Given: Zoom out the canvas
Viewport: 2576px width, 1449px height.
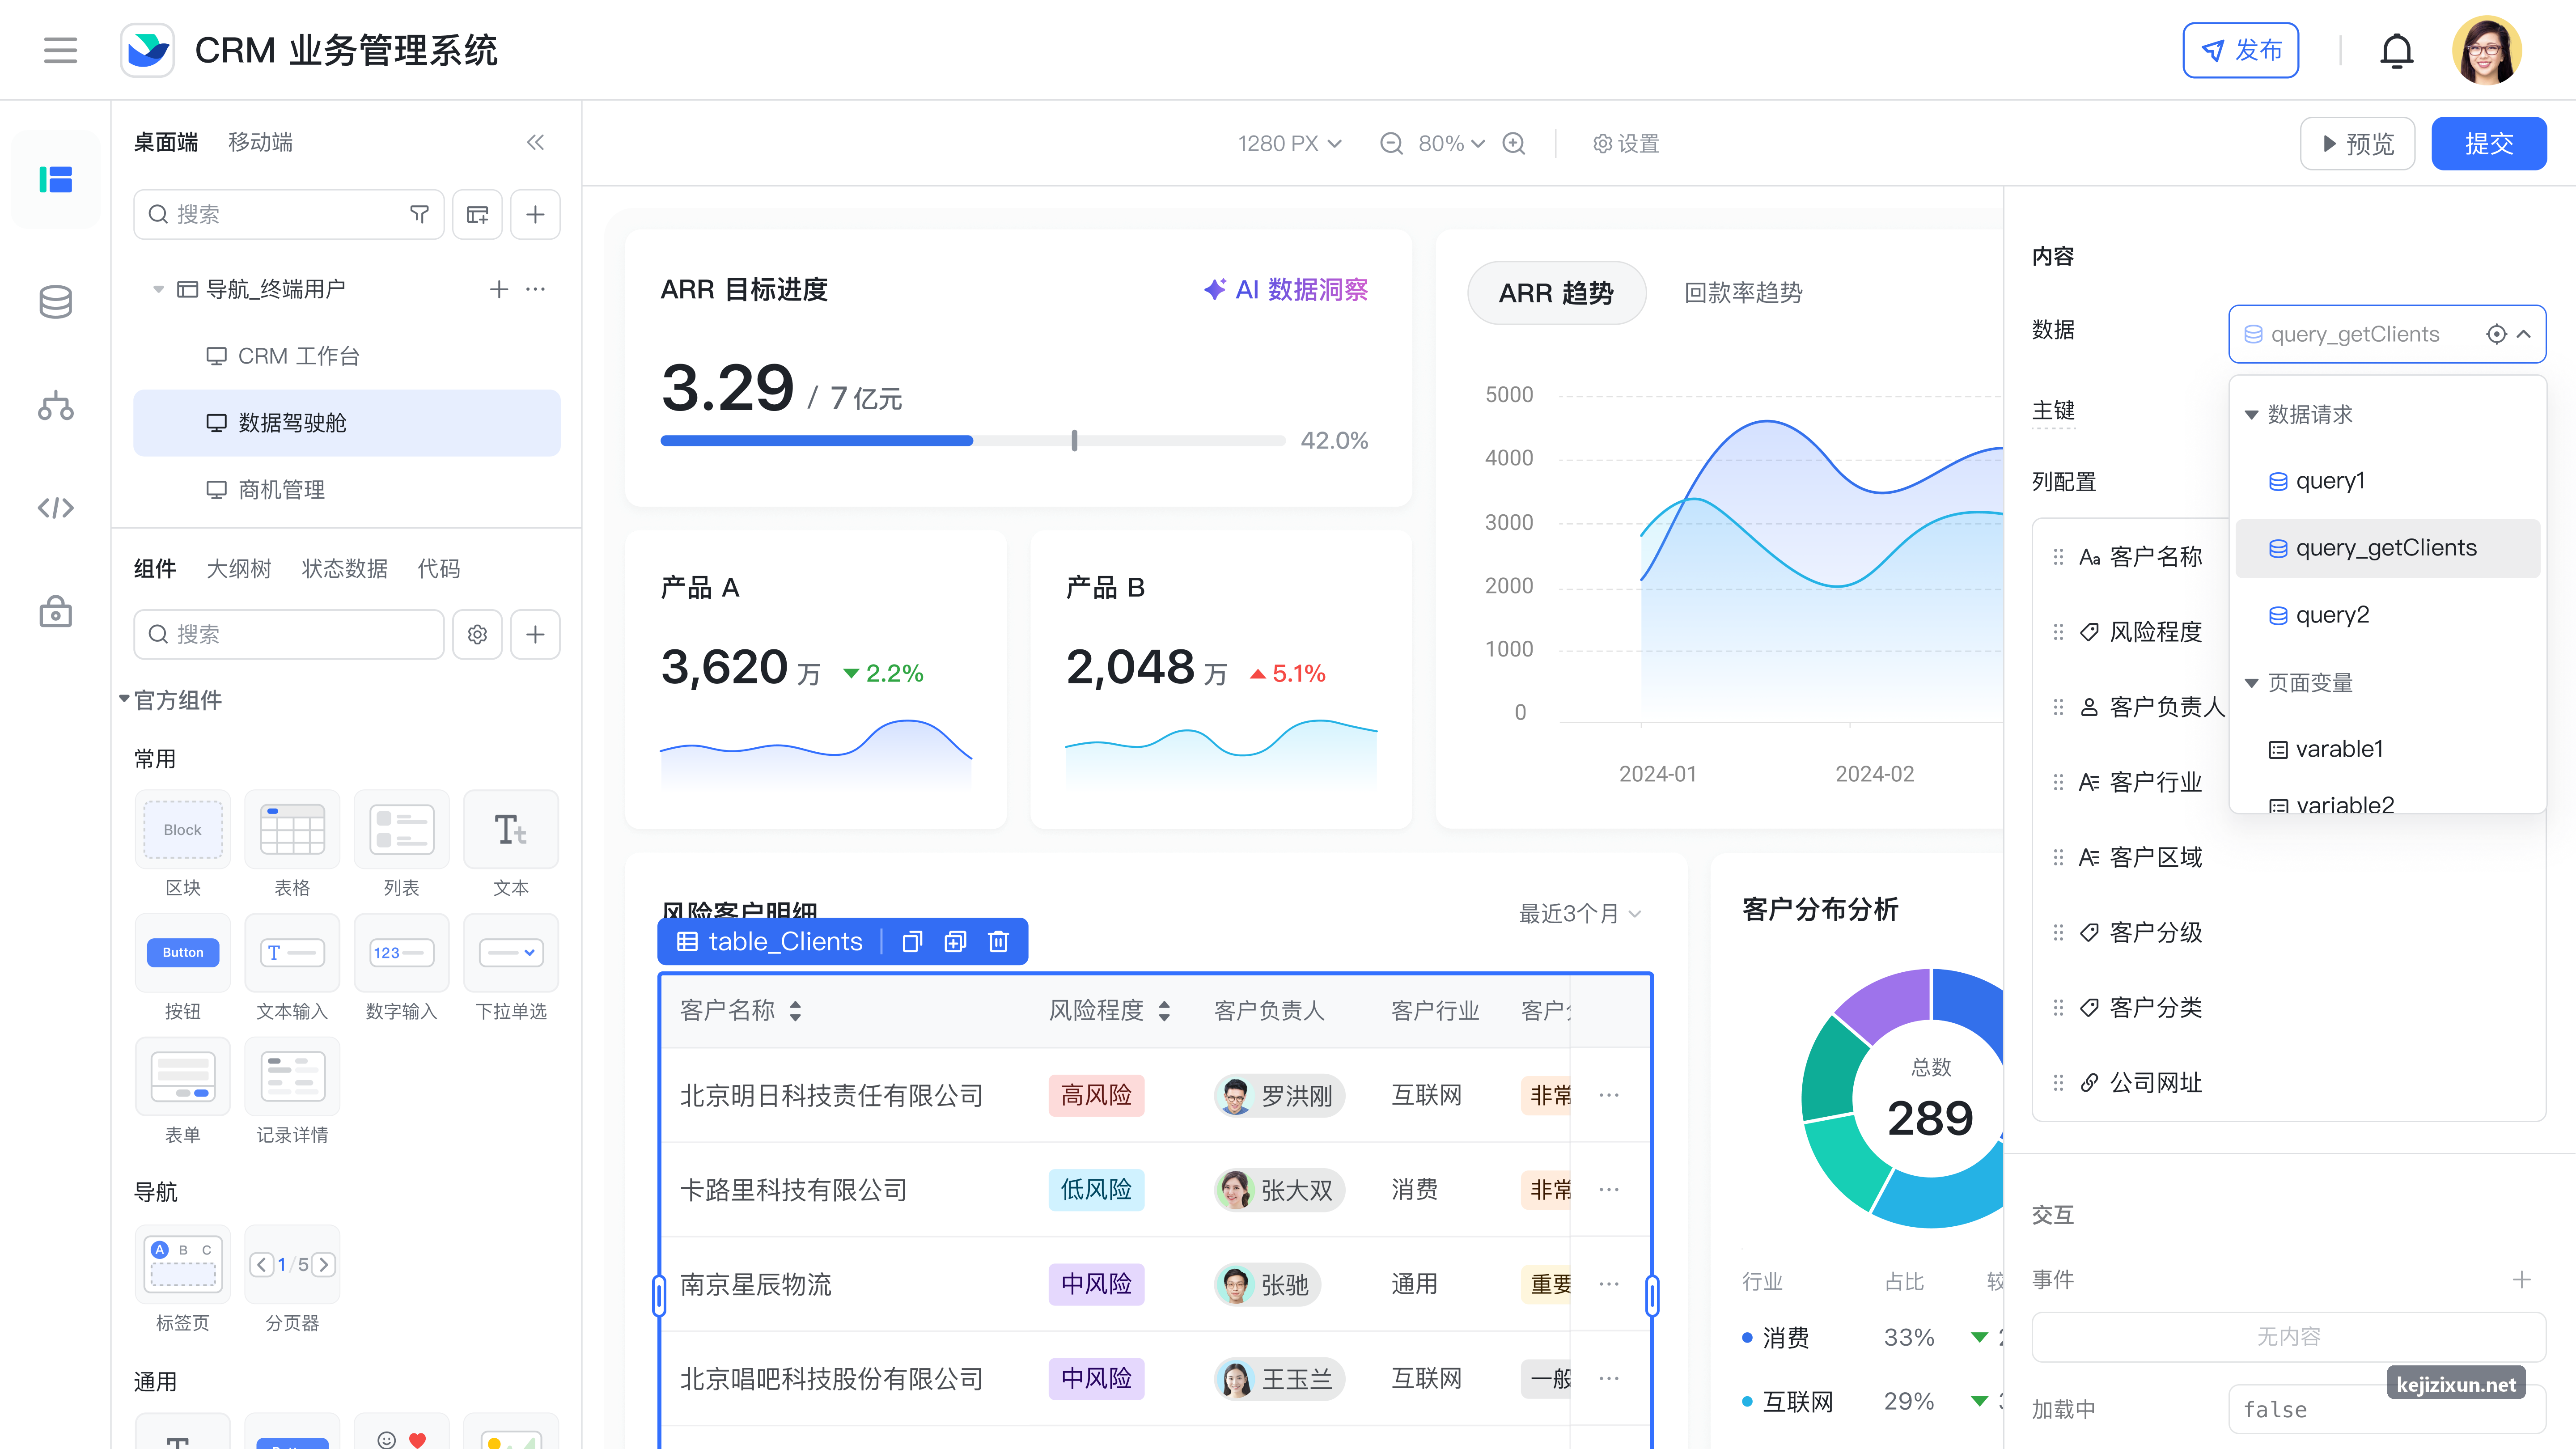Looking at the screenshot, I should (x=1391, y=143).
